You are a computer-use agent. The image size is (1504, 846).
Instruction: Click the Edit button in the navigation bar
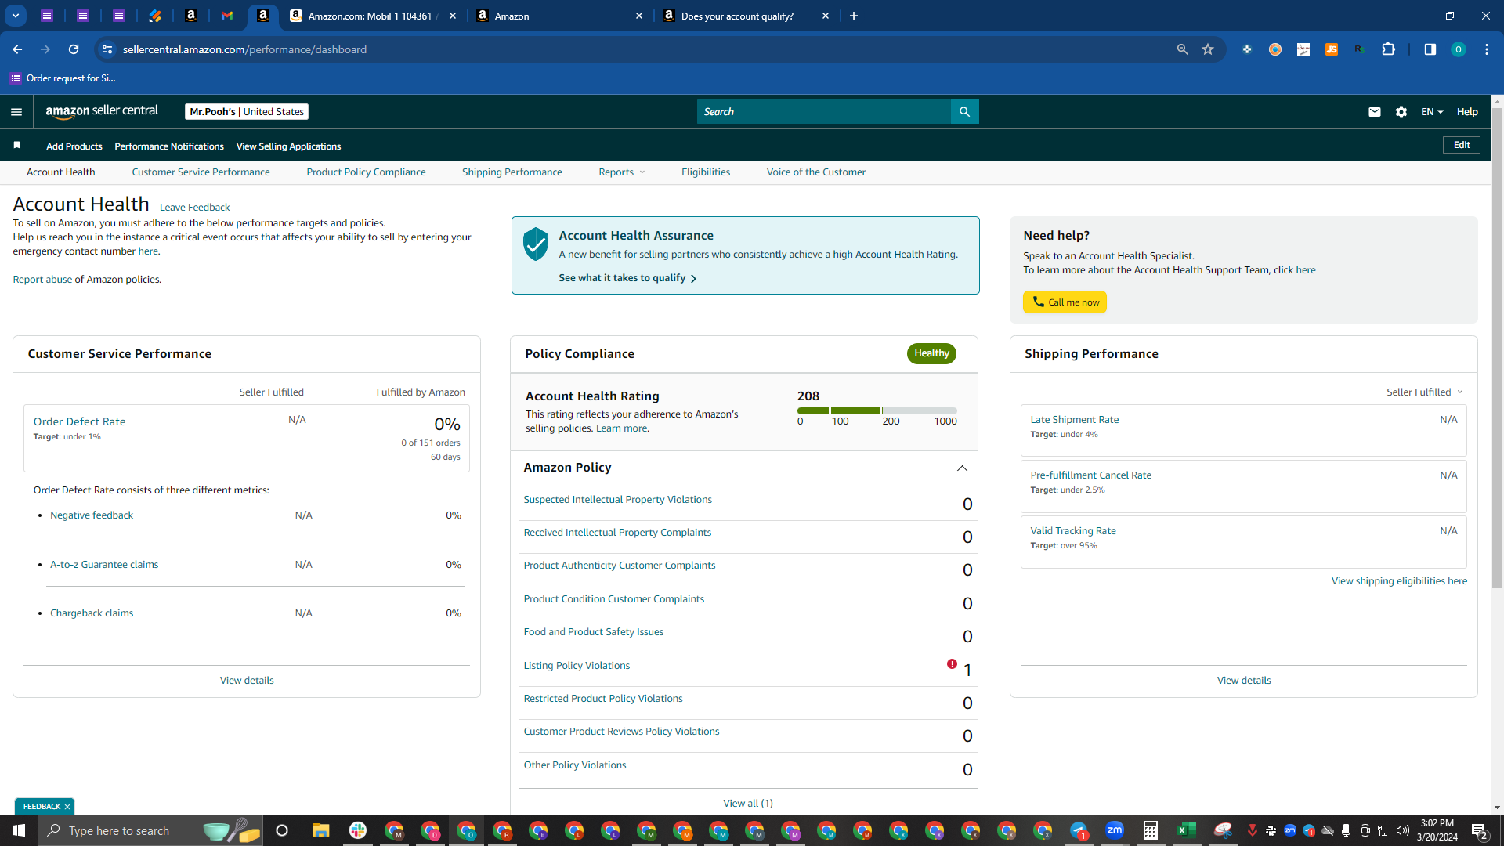[1461, 145]
